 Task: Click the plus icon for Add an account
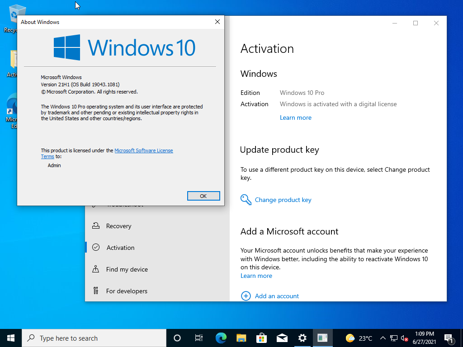click(246, 296)
